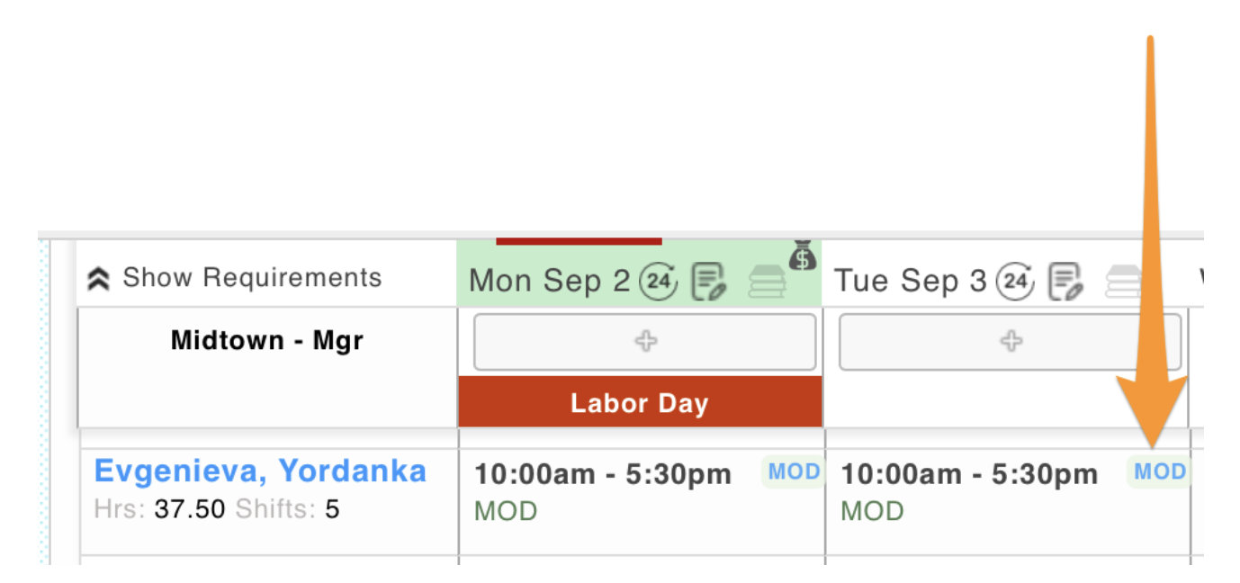Add a shift with Monday's plus button
The image size is (1240, 583).
(644, 342)
